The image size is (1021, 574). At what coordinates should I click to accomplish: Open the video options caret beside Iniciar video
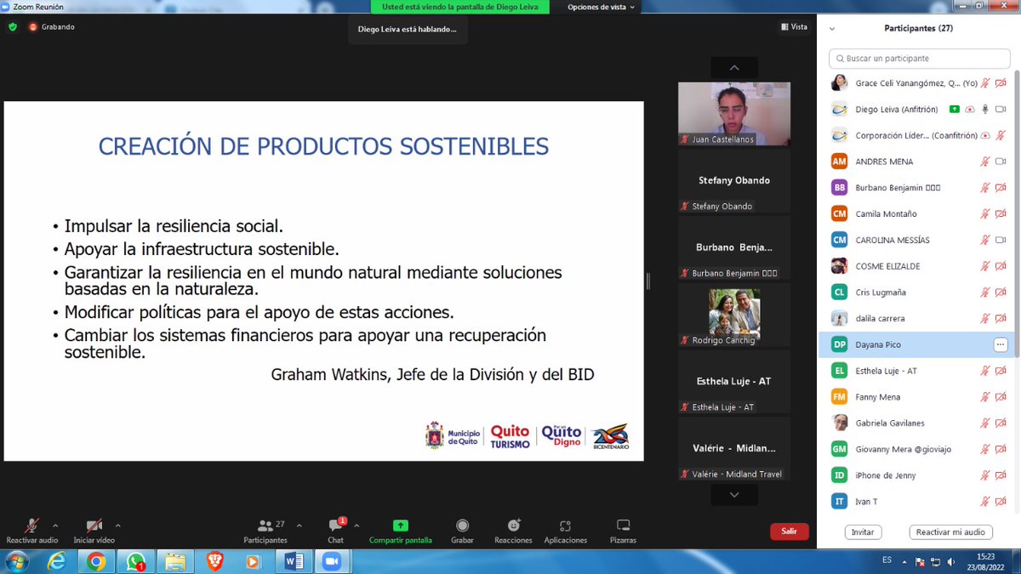pos(117,526)
